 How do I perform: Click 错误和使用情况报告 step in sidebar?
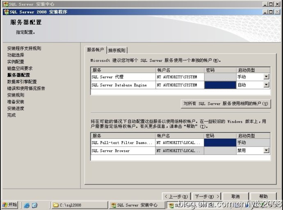pos(26,88)
